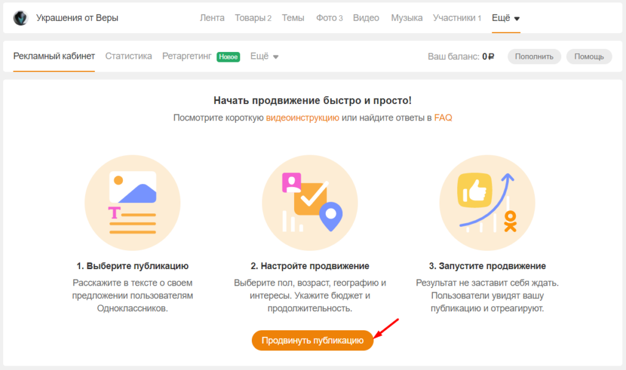
Task: Click the heading 3. Запустите продвижение
Action: pos(487,266)
